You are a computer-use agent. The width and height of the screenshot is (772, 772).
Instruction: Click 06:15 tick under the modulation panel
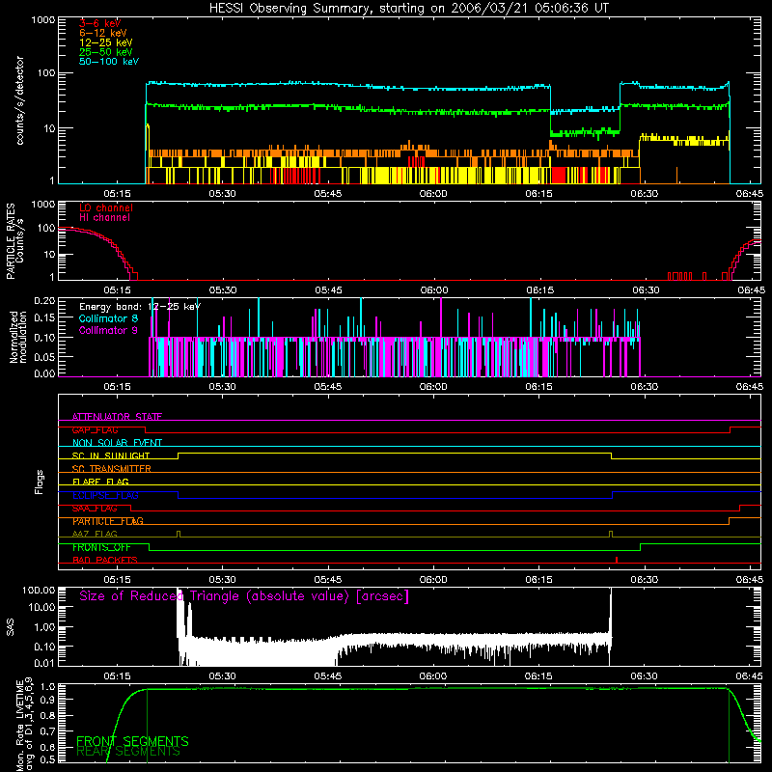point(538,387)
